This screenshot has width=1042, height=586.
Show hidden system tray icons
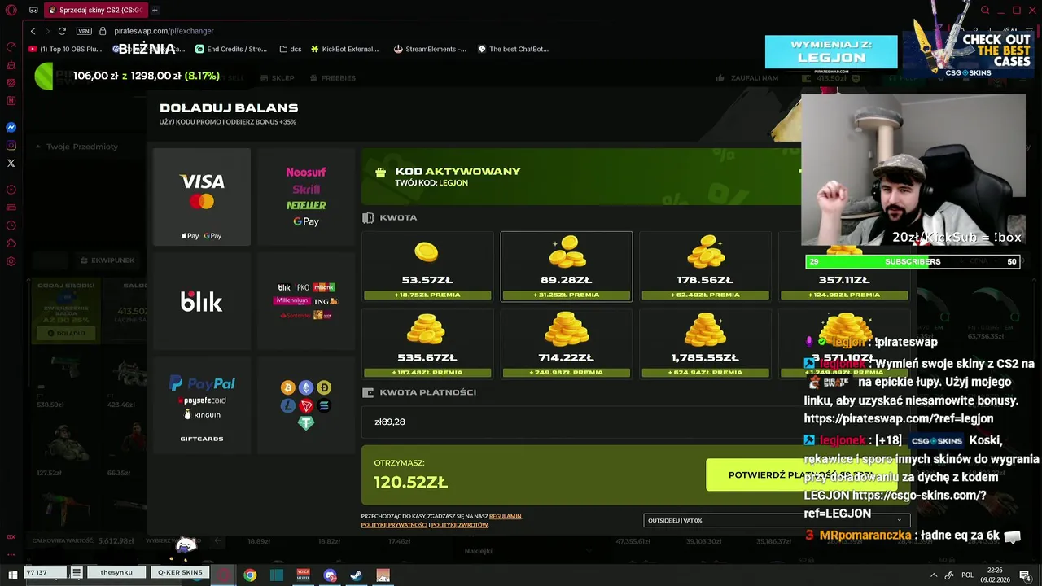(x=933, y=575)
